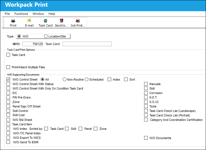Check Task Card Check List (Portrait)
Screen dimensions: 206x150
click(x=146, y=115)
